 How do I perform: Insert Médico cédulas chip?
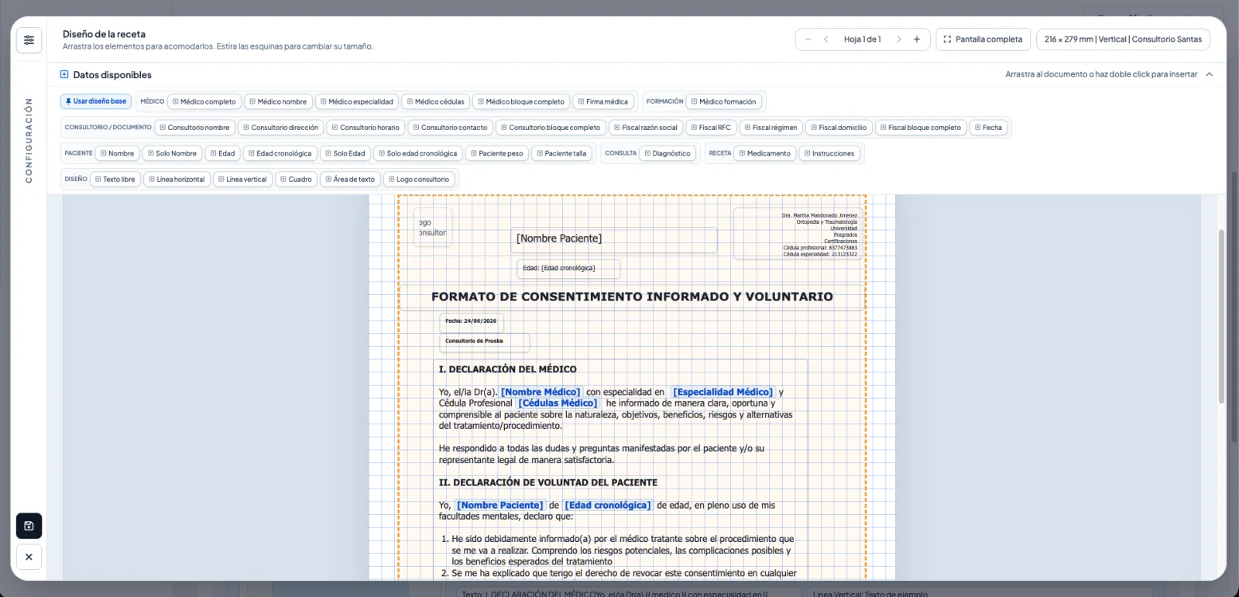[x=436, y=101]
